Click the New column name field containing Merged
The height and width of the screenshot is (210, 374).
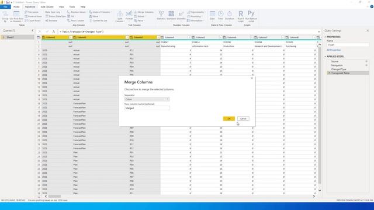(x=147, y=108)
